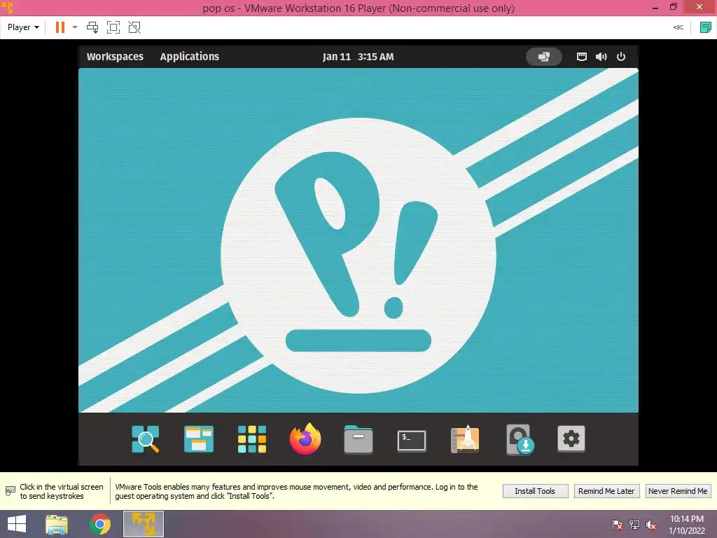Image resolution: width=717 pixels, height=538 pixels.
Task: Send Ctrl+Alt+Del to the virtual machine
Action: pyautogui.click(x=92, y=27)
